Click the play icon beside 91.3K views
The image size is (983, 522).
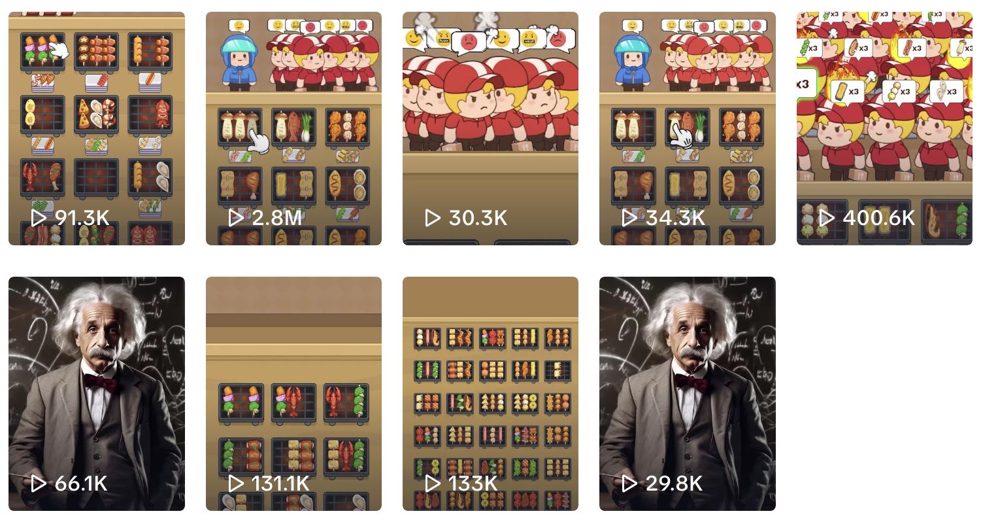click(x=39, y=218)
